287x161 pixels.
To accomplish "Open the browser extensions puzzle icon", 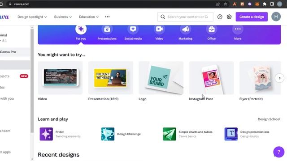I will click(x=265, y=4).
